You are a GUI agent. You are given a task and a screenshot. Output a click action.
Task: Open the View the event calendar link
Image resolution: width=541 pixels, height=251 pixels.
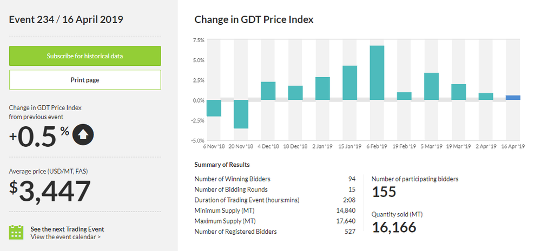[65, 236]
